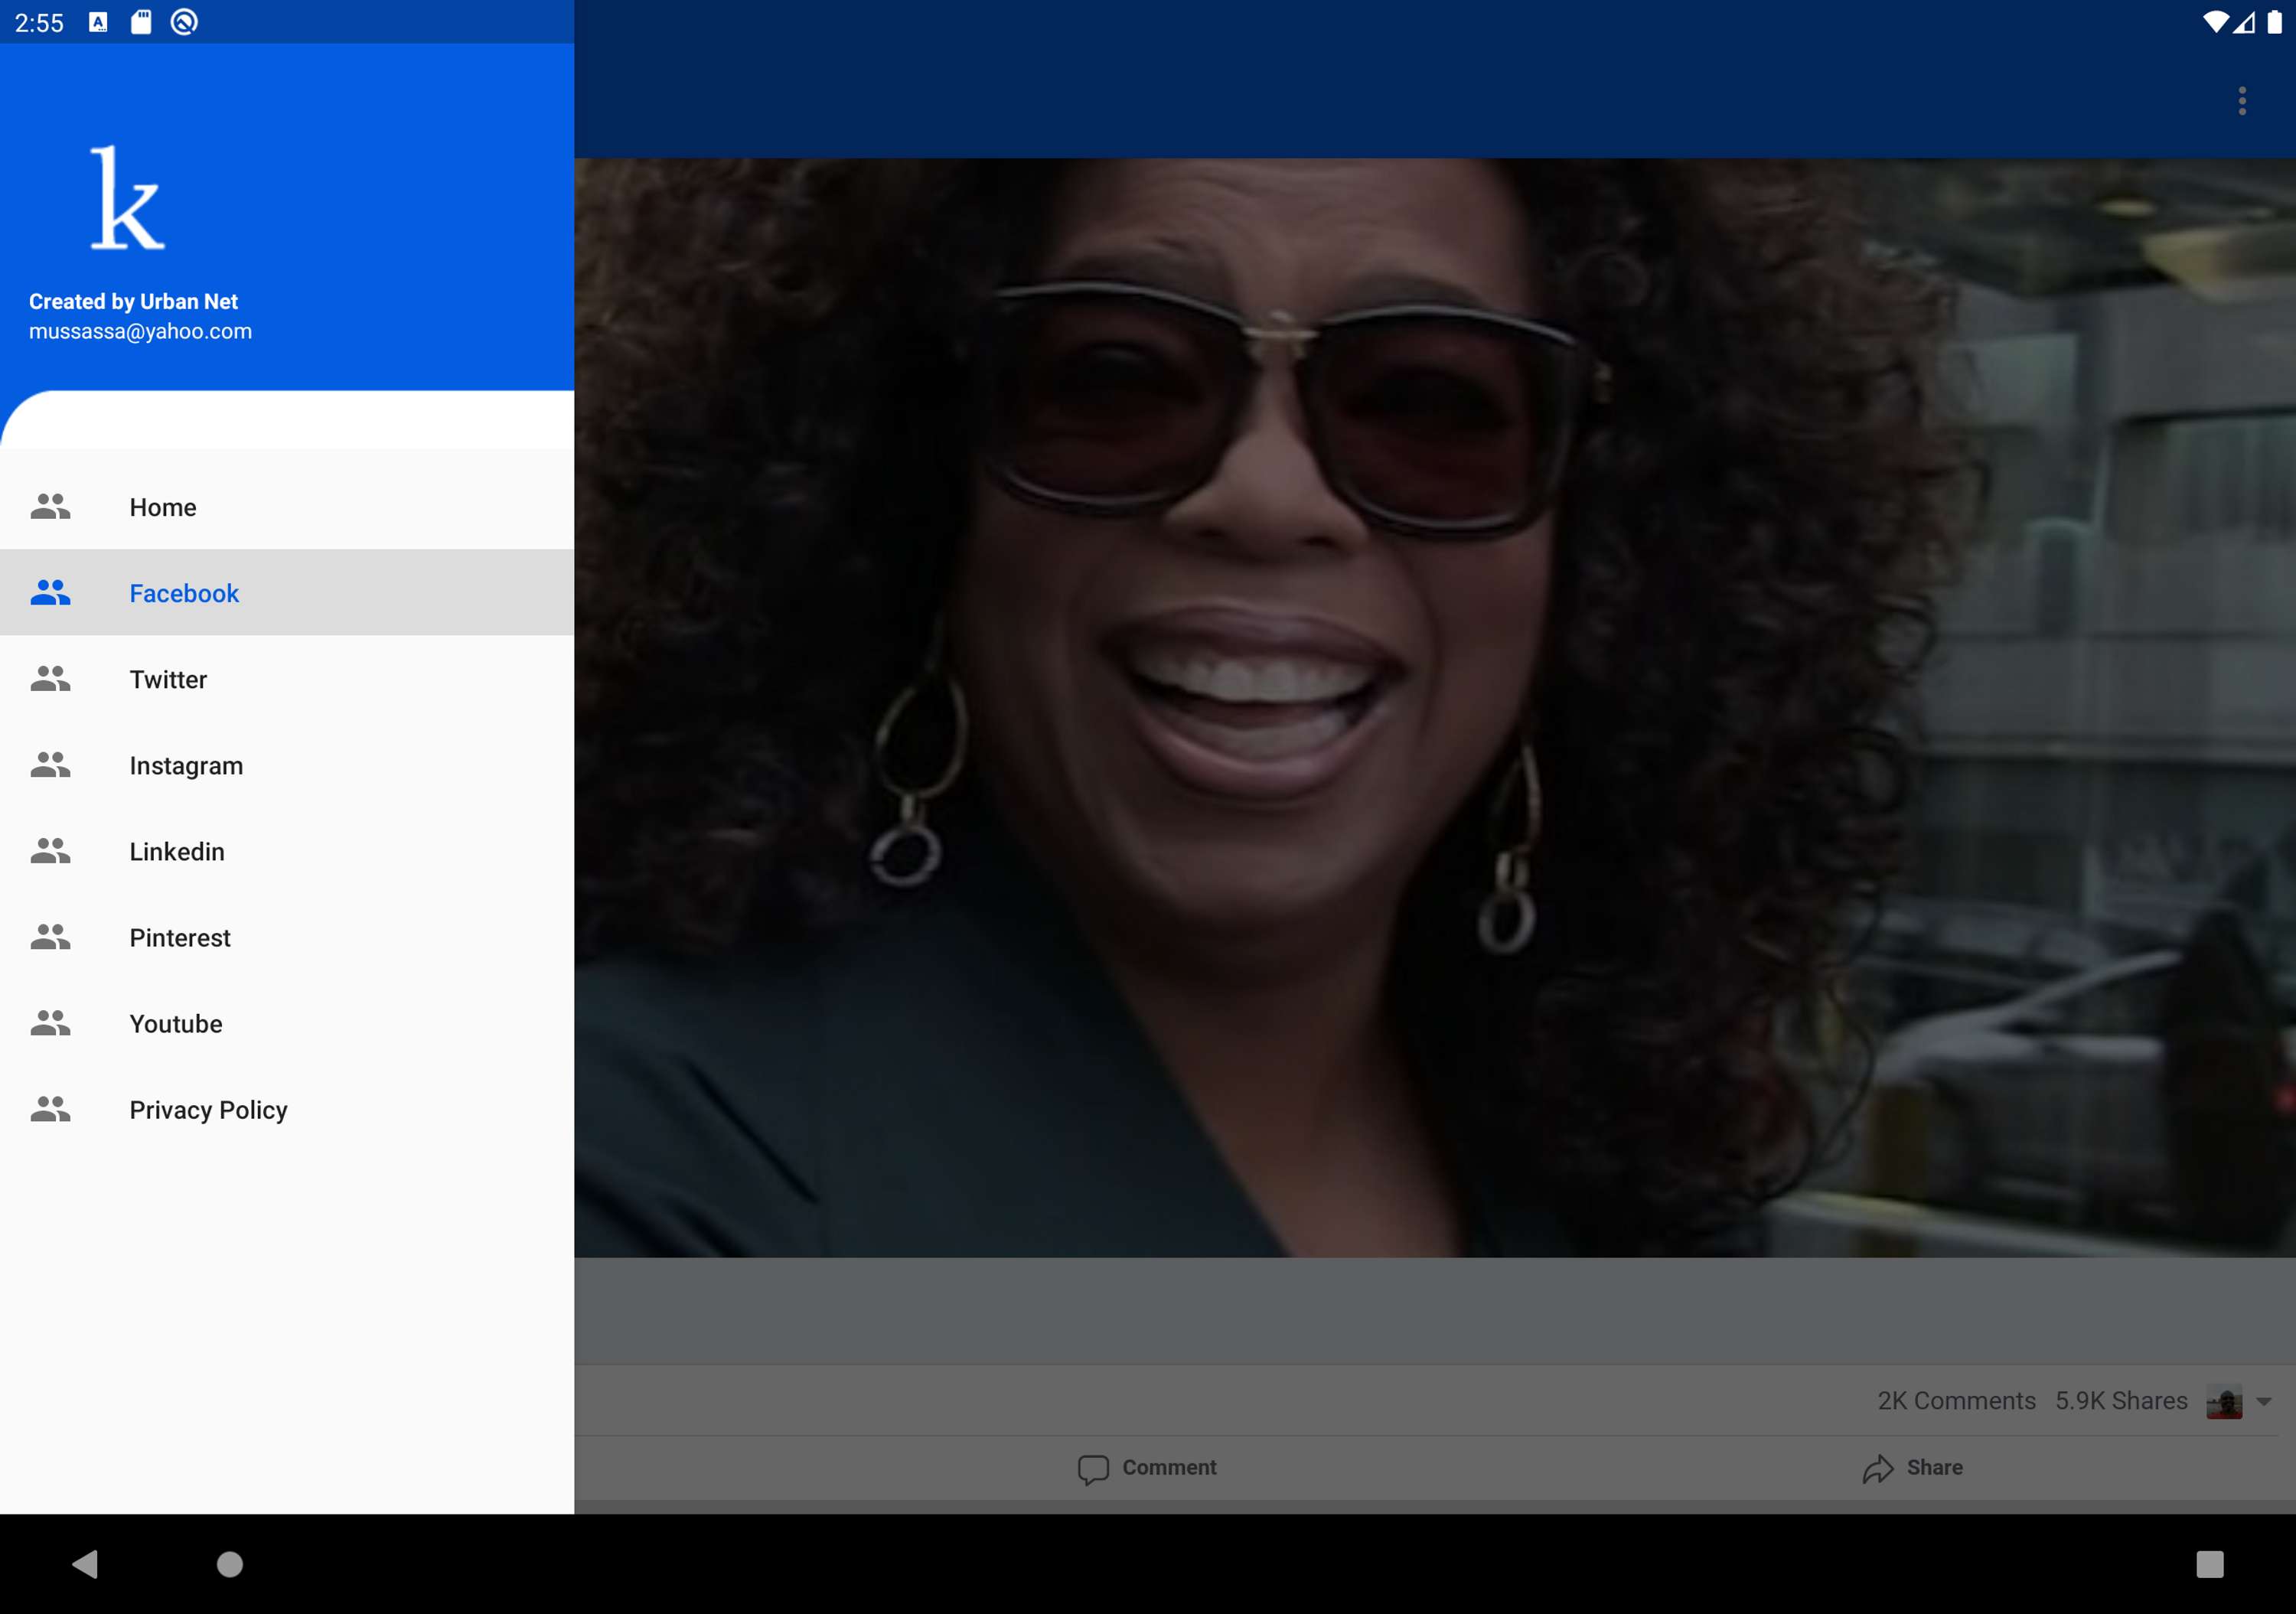The width and height of the screenshot is (2296, 1614).
Task: Click the Comment button
Action: pyautogui.click(x=1147, y=1467)
